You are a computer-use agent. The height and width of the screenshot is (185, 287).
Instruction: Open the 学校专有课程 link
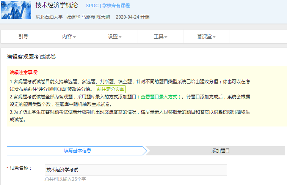[116, 6]
